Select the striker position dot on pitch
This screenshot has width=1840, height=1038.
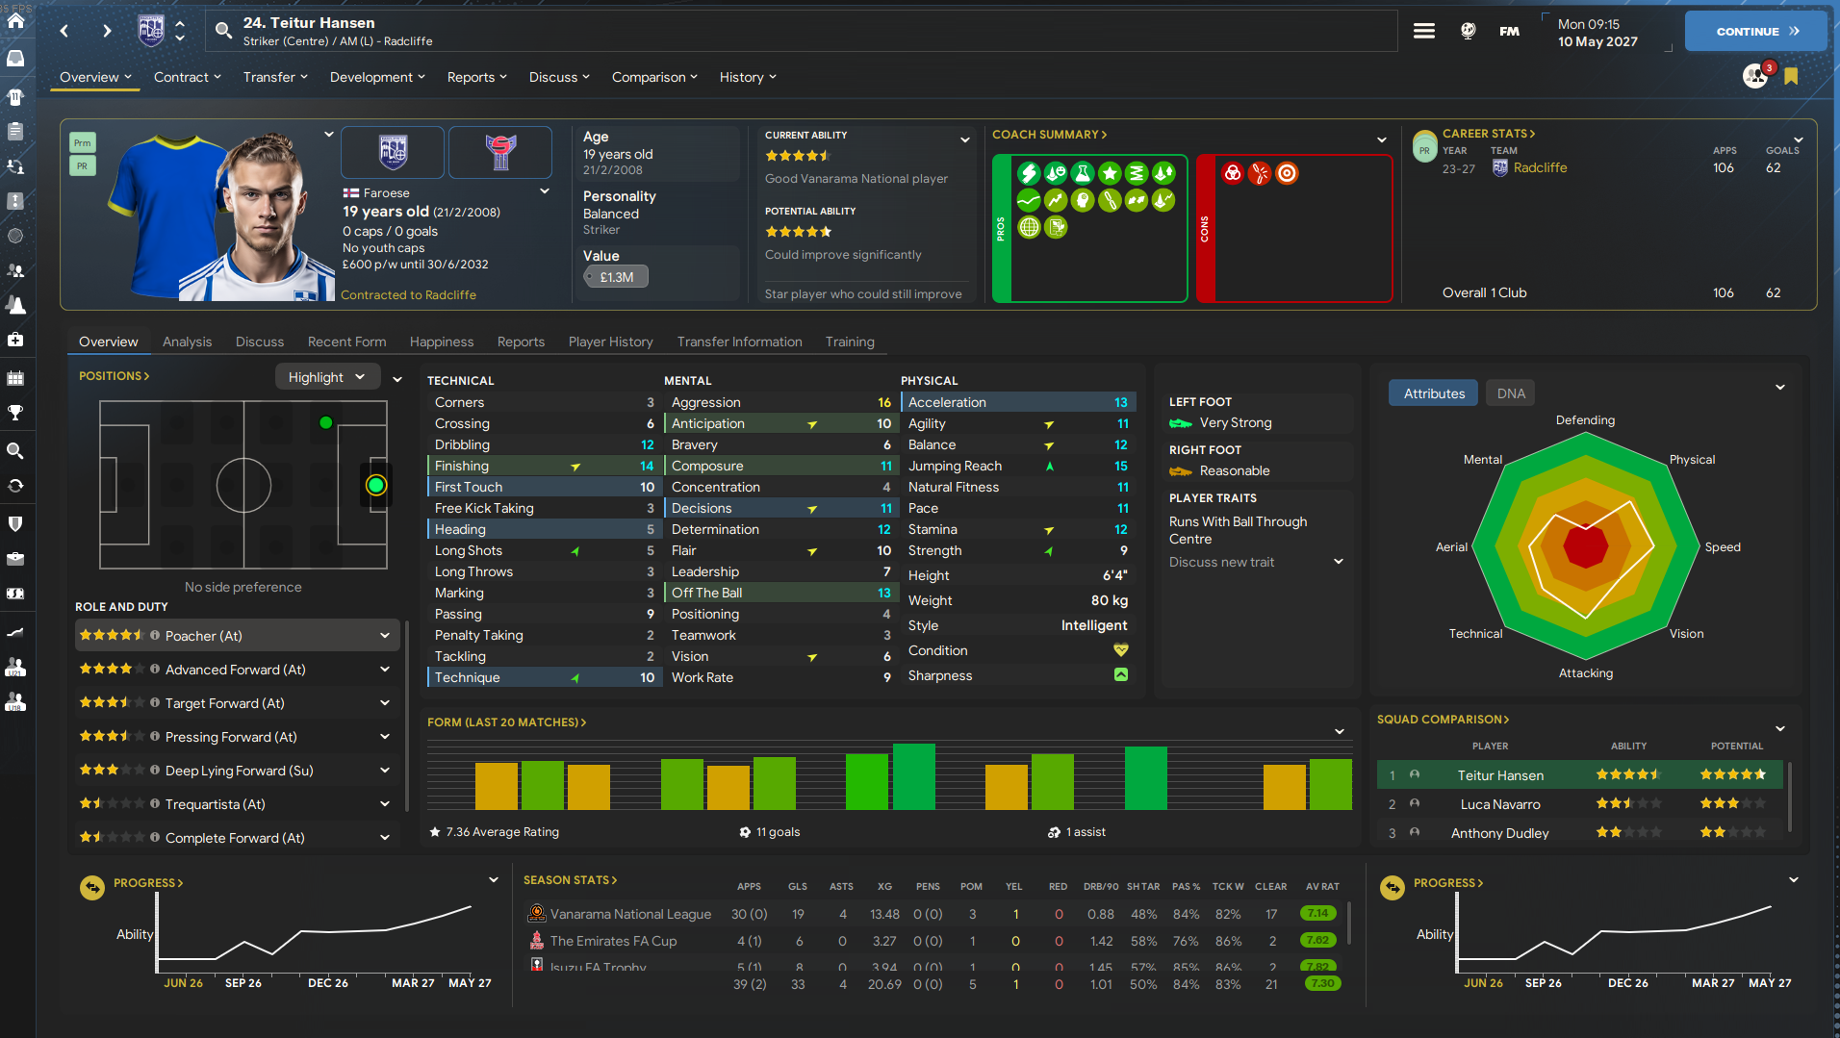coord(376,486)
